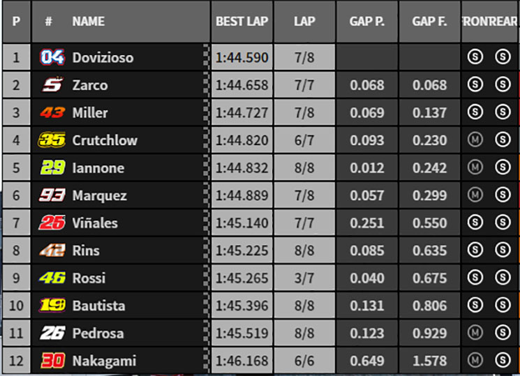Click the LAP column header
This screenshot has height=376, width=520.
tap(304, 22)
